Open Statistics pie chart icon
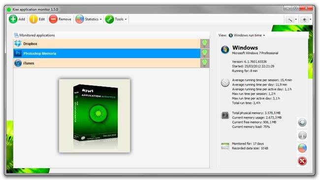The width and height of the screenshot is (320, 180). [x=80, y=19]
